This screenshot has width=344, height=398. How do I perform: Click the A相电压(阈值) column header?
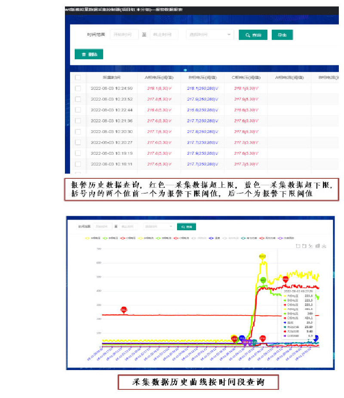click(x=159, y=77)
